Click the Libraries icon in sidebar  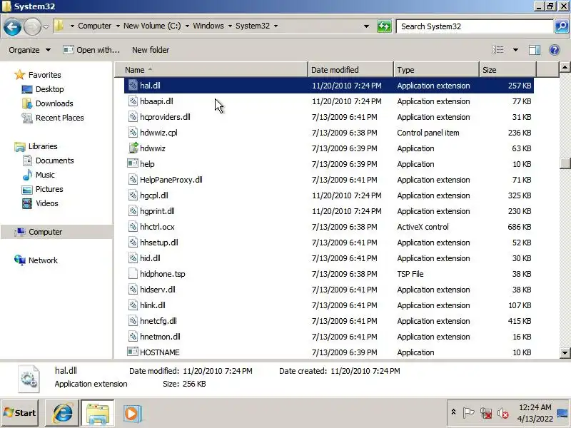point(20,146)
